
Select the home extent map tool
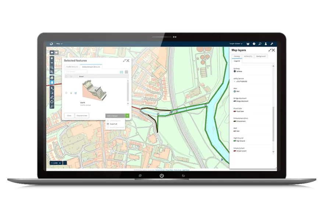52,78
